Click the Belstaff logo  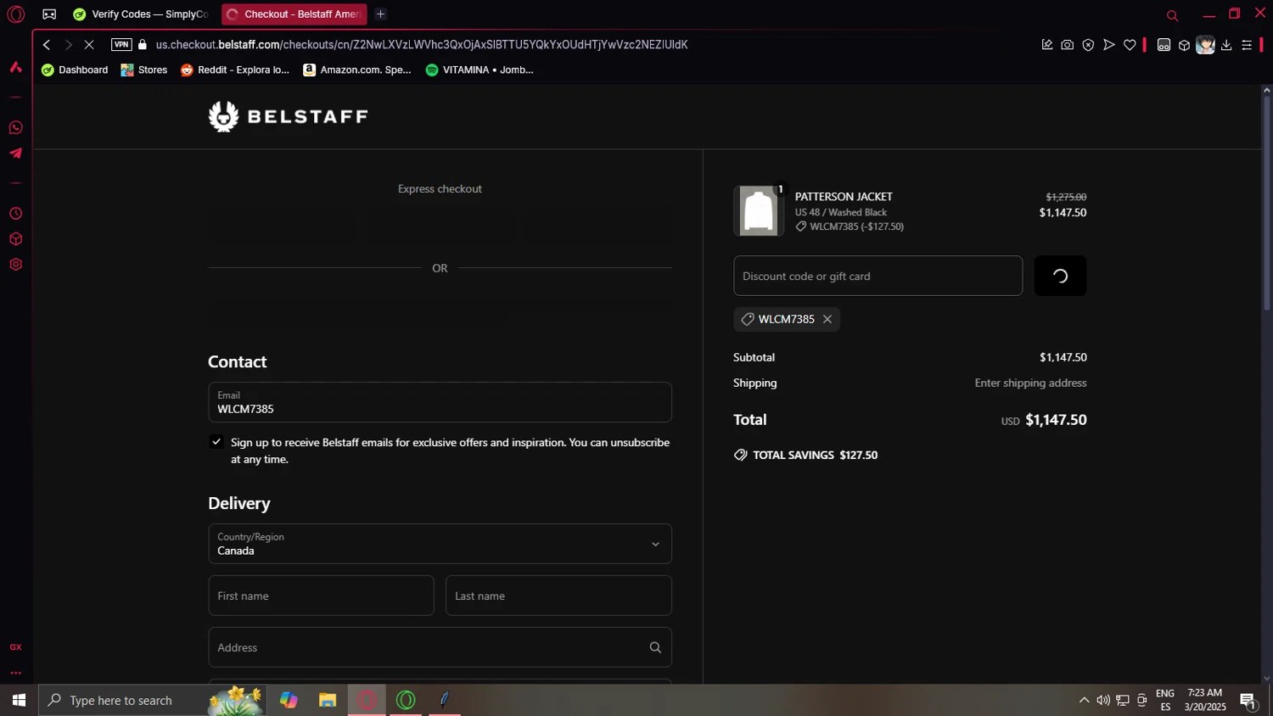288,116
